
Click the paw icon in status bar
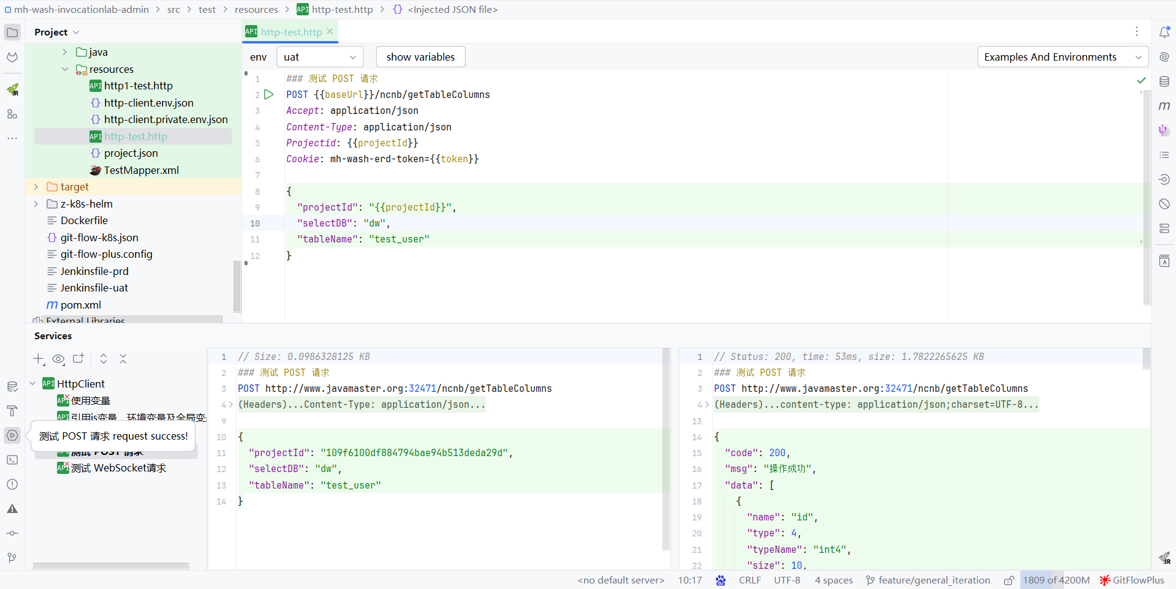pyautogui.click(x=721, y=580)
